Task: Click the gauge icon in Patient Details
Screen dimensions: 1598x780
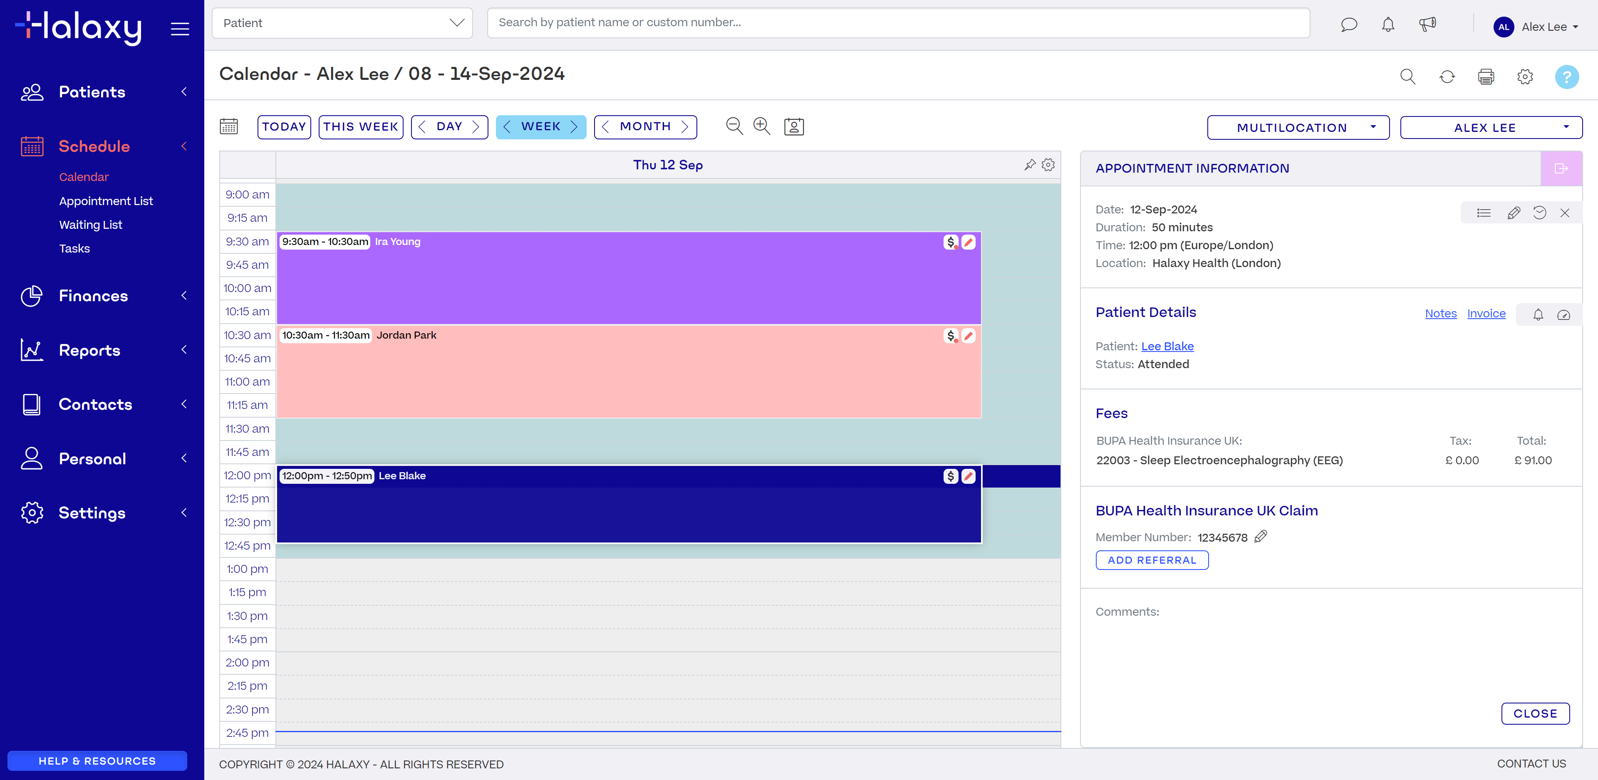Action: point(1563,314)
